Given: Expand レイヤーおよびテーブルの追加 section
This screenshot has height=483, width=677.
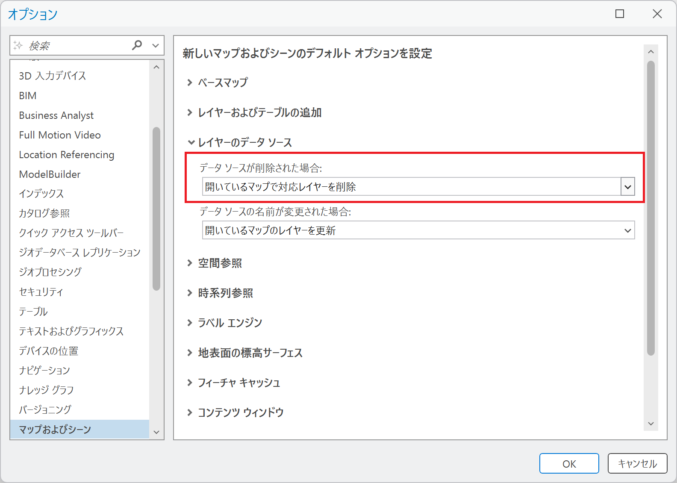Looking at the screenshot, I should pos(190,112).
